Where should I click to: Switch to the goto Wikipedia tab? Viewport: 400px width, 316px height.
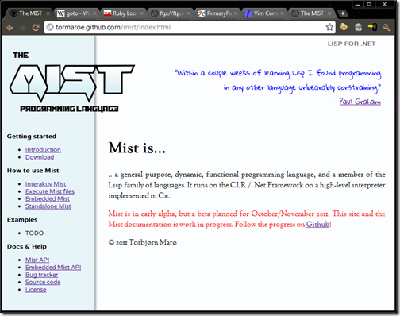coord(77,13)
